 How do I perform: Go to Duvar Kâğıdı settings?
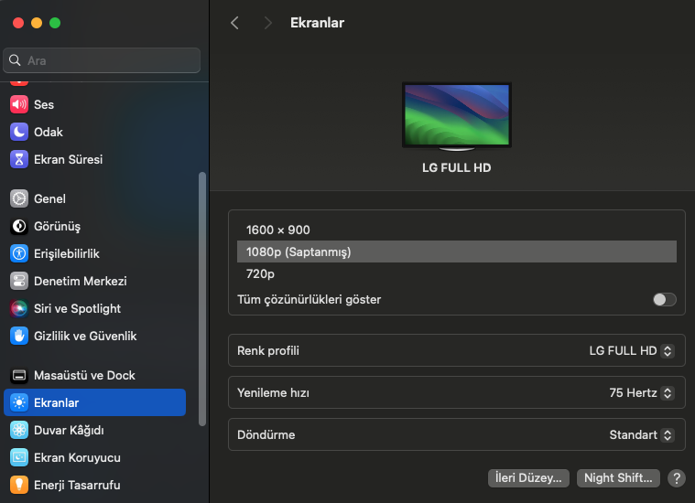click(69, 430)
